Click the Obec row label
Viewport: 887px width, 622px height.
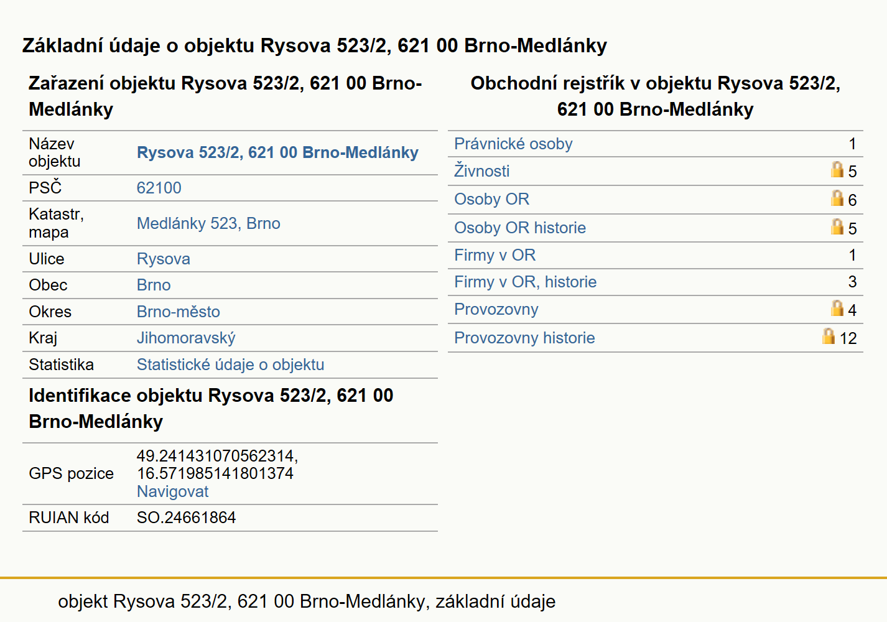pos(48,285)
